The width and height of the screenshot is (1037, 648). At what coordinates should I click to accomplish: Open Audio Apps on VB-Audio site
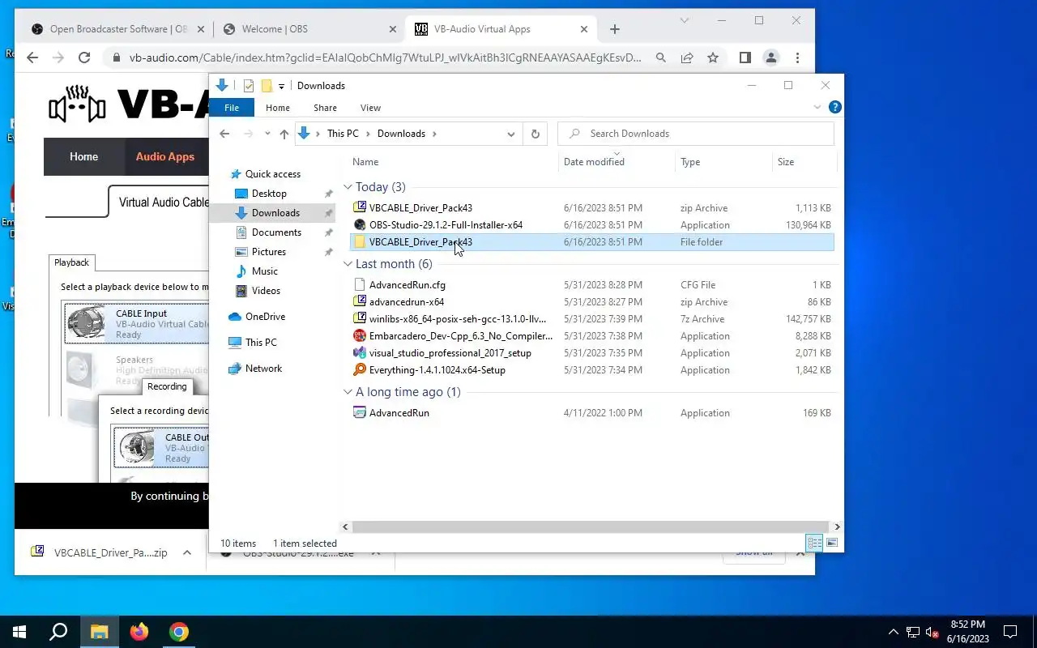coord(165,157)
